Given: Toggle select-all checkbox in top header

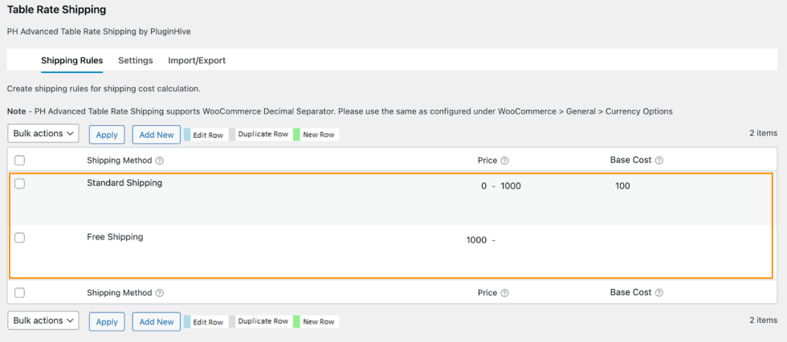Looking at the screenshot, I should [x=20, y=161].
